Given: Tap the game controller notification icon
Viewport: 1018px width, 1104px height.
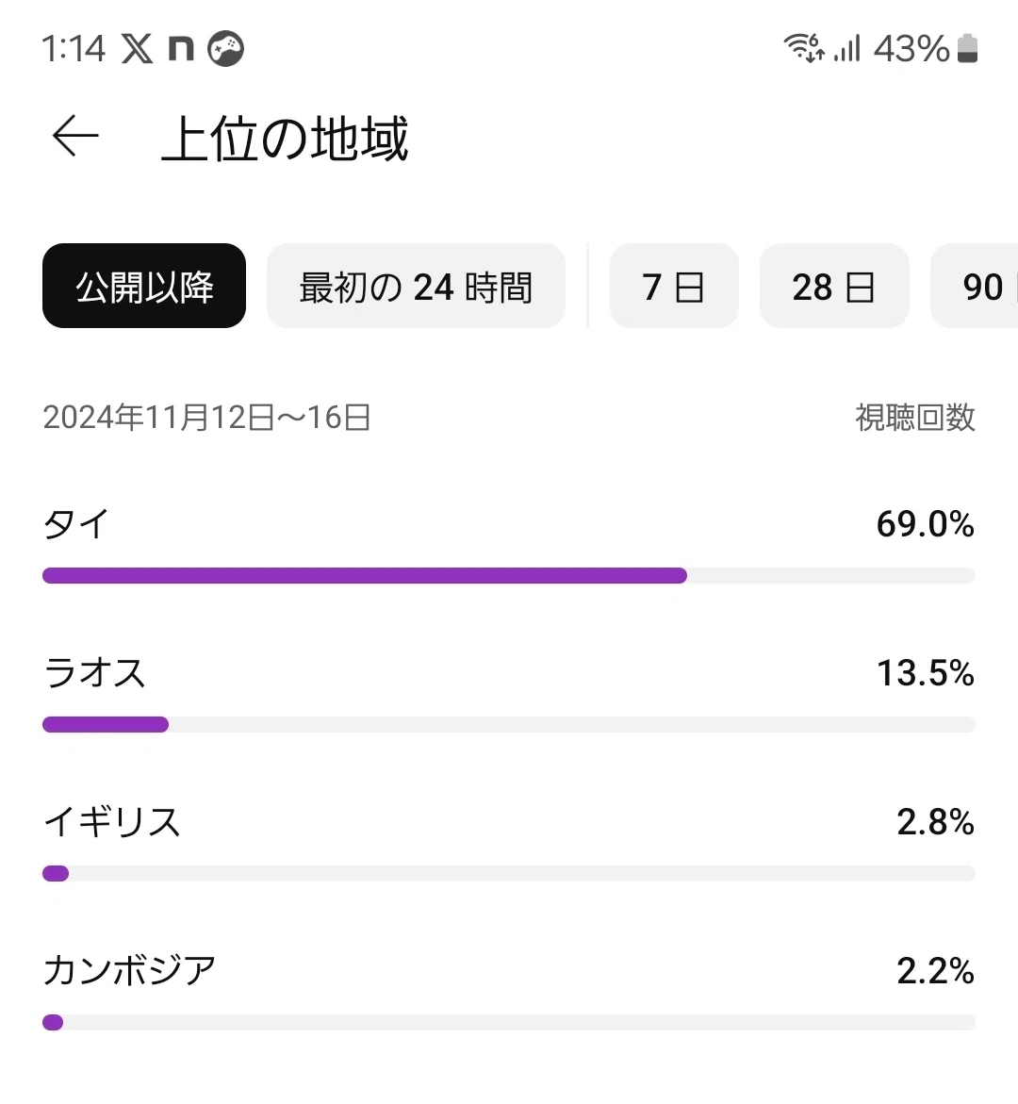Looking at the screenshot, I should coord(225,49).
